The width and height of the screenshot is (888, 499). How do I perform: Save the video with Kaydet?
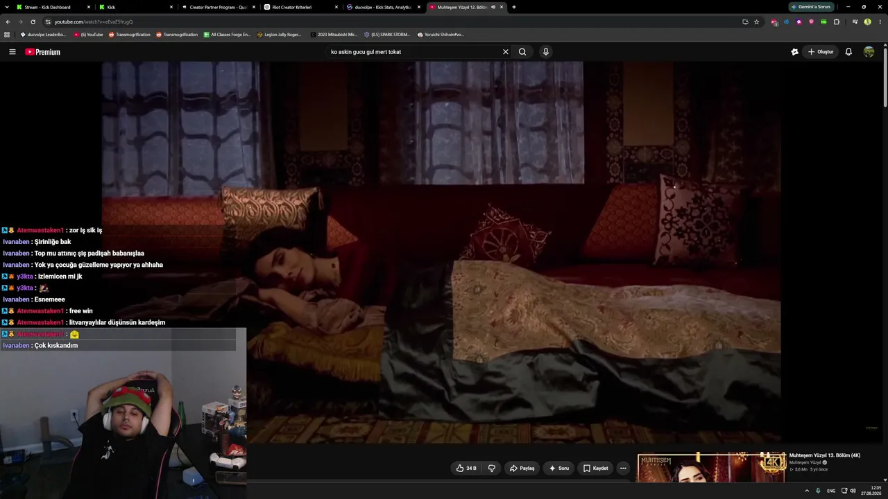point(595,469)
